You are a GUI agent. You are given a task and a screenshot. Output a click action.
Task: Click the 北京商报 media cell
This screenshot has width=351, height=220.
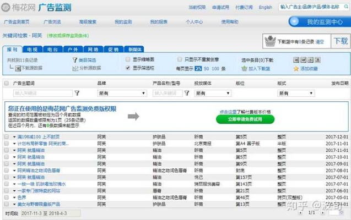point(203,144)
